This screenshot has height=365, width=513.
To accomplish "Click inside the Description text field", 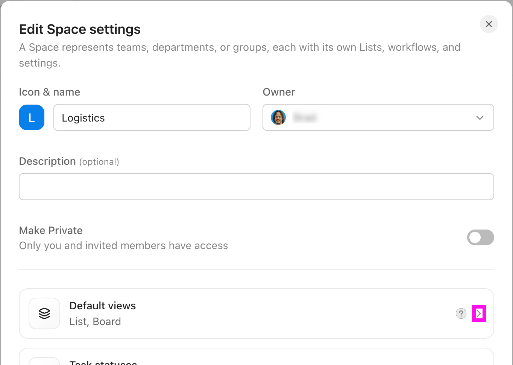I will pos(257,186).
